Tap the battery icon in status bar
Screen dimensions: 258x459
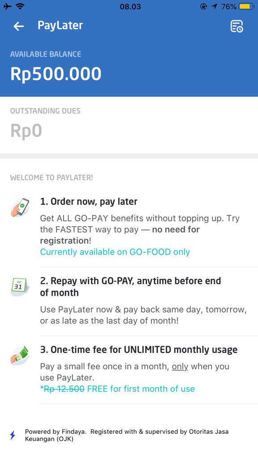[247, 6]
